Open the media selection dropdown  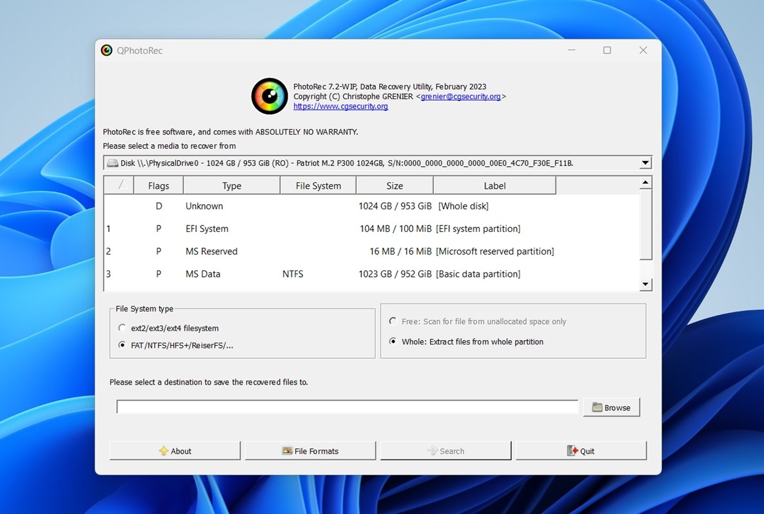click(644, 162)
